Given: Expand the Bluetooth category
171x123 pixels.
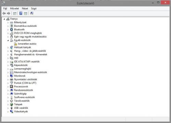Looking at the screenshot, I should [8, 30].
